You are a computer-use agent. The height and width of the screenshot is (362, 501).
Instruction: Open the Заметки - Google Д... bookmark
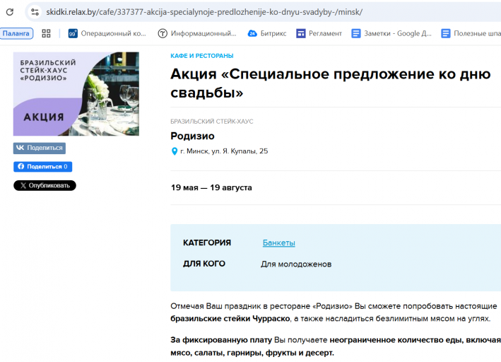(x=391, y=33)
